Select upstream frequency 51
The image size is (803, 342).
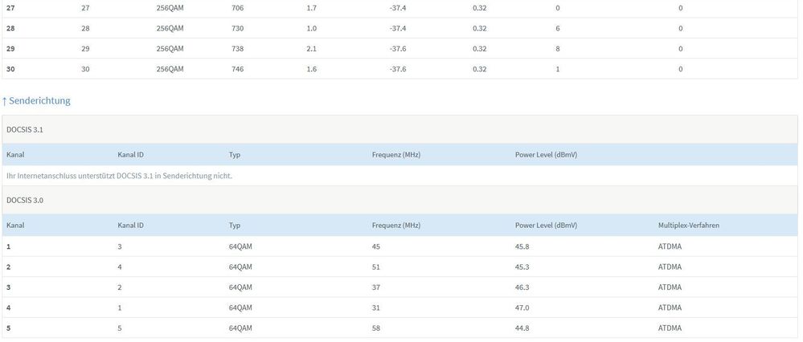tap(376, 267)
